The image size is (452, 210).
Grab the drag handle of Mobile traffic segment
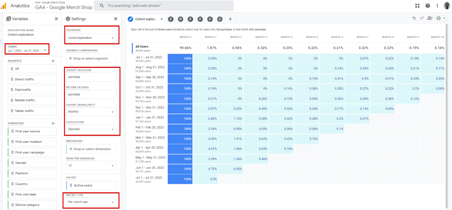(x=12, y=100)
